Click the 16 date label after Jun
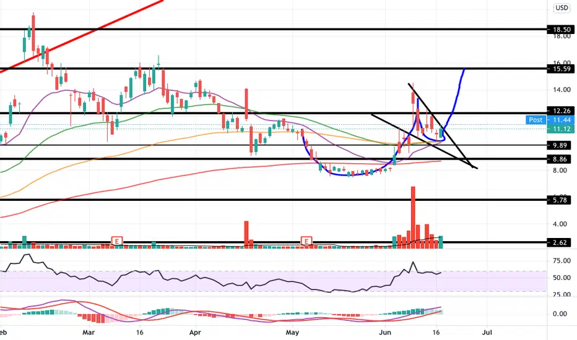Viewport: 577px width, 340px height. (436, 333)
